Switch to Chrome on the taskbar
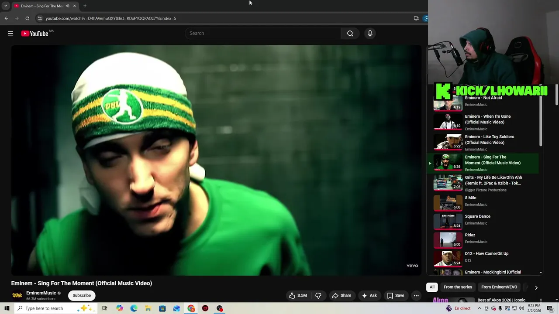The width and height of the screenshot is (559, 314). [191, 308]
